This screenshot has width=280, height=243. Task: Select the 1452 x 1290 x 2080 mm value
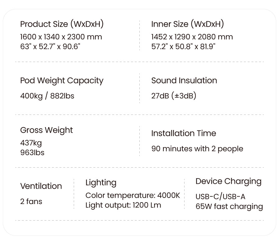tap(192, 37)
